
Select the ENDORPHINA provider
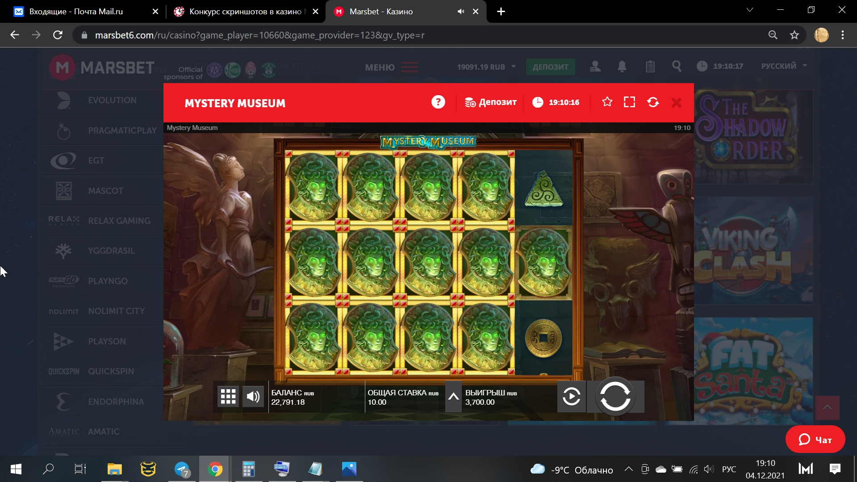coord(103,402)
